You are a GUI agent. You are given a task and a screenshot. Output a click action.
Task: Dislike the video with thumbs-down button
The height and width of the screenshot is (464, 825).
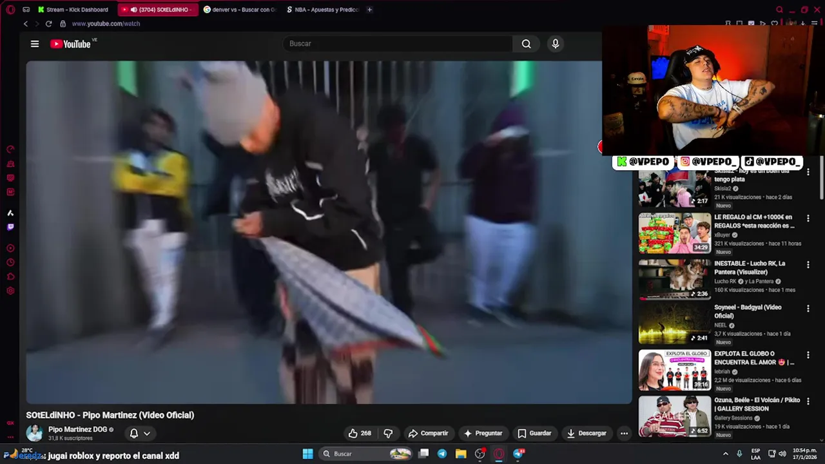coord(388,433)
